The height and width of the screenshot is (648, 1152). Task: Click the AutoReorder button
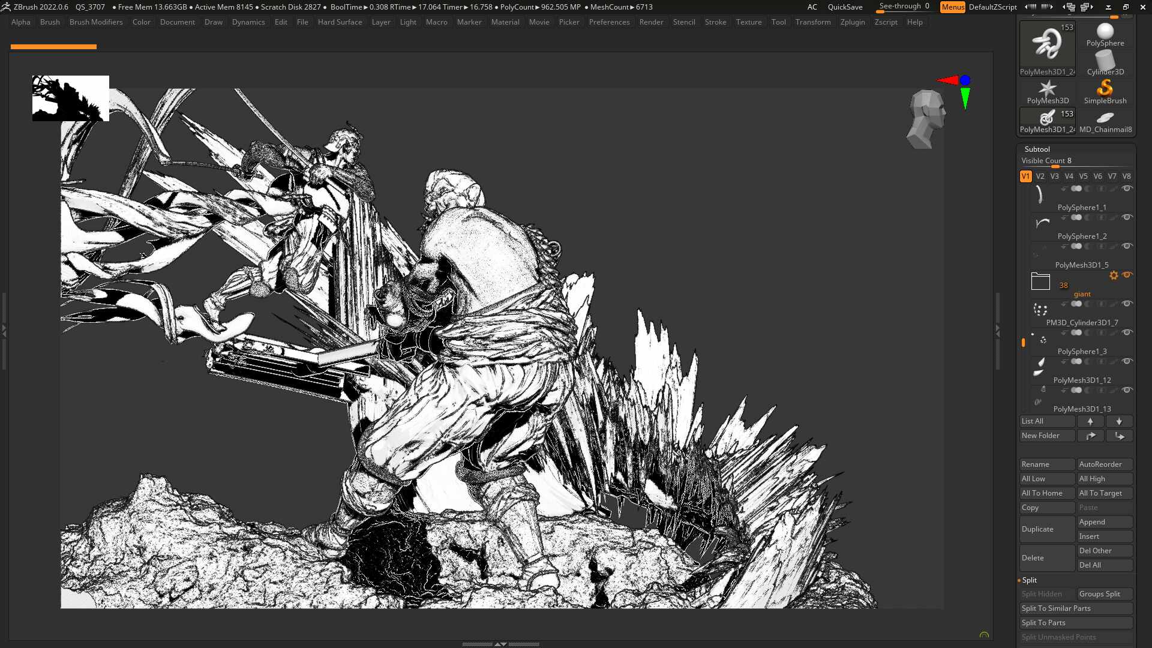[x=1105, y=464]
